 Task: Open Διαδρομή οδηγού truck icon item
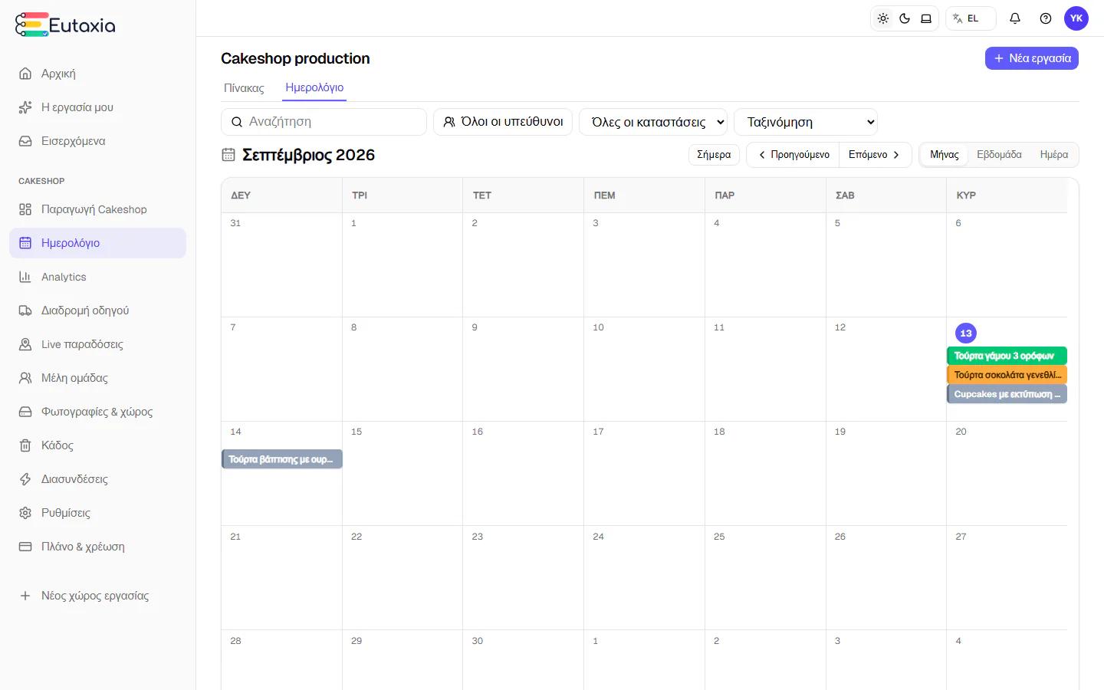point(97,310)
